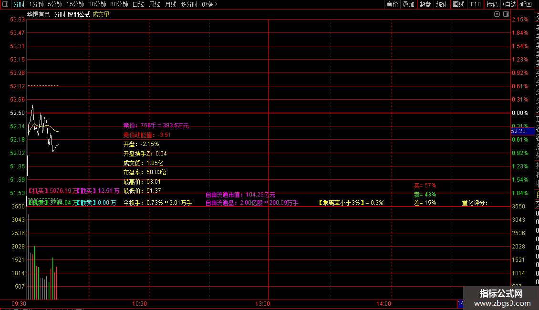Click the 开盘换手Z: 0.04 text
The width and height of the screenshot is (539, 310).
(x=145, y=154)
